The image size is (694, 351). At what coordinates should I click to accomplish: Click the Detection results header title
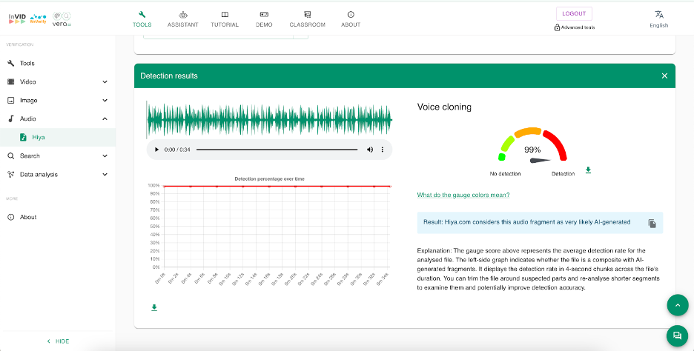(169, 76)
